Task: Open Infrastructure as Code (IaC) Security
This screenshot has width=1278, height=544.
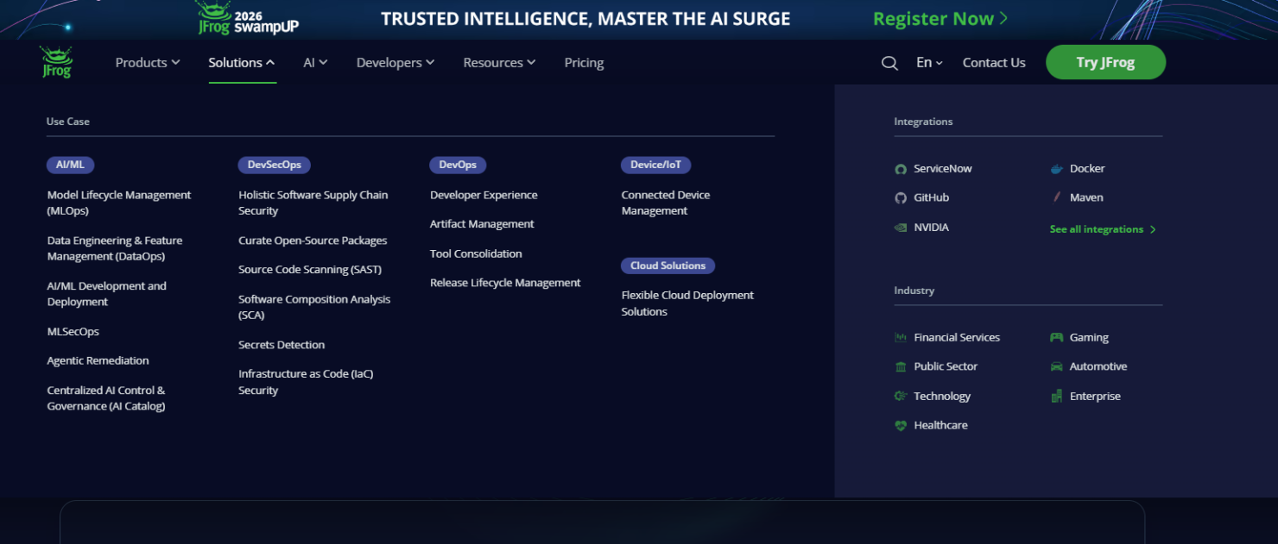Action: point(306,382)
